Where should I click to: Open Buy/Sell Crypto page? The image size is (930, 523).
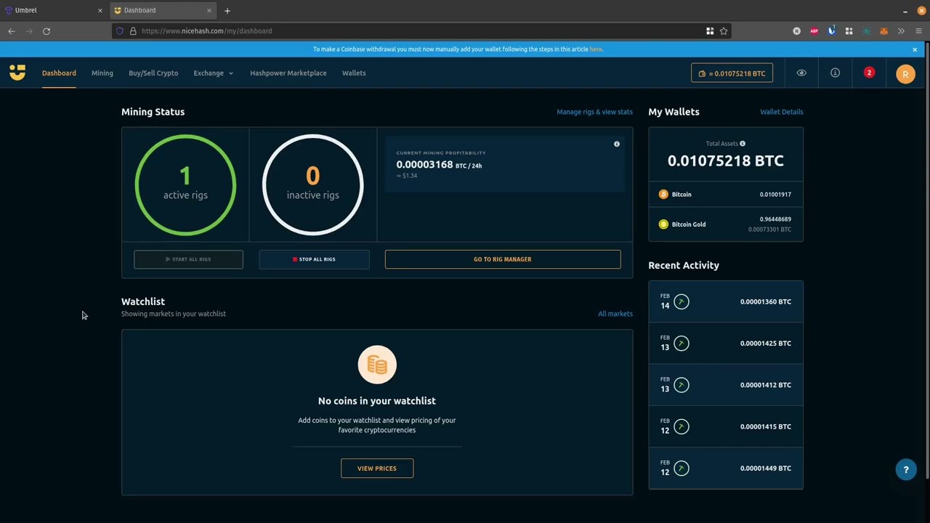[153, 73]
